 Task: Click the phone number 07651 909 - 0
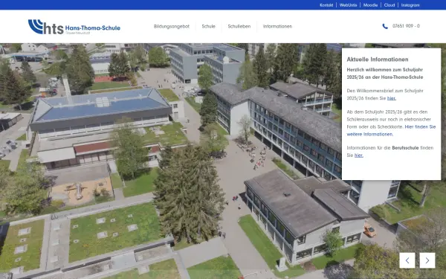click(406, 26)
